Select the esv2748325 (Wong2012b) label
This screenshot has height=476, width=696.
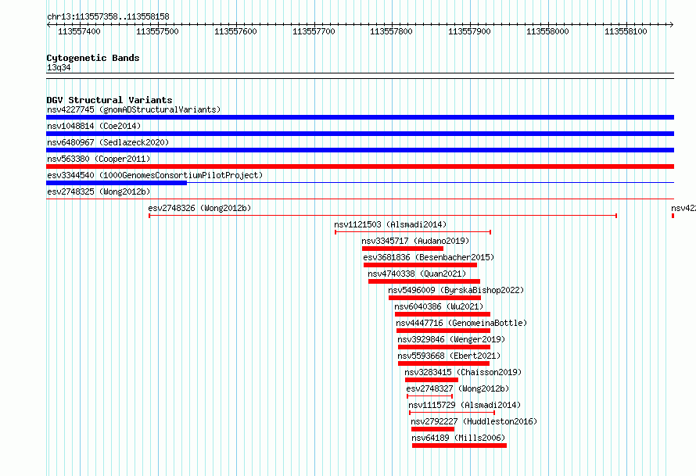[x=99, y=191]
